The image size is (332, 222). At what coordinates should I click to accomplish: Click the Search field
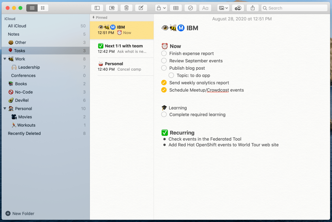[x=294, y=8]
